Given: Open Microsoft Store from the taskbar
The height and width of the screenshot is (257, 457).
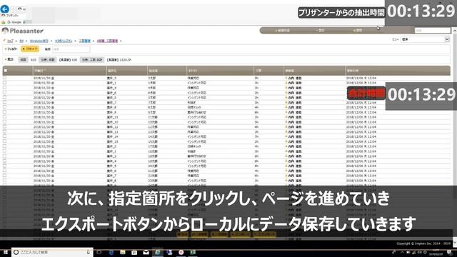Looking at the screenshot, I should click(134, 252).
